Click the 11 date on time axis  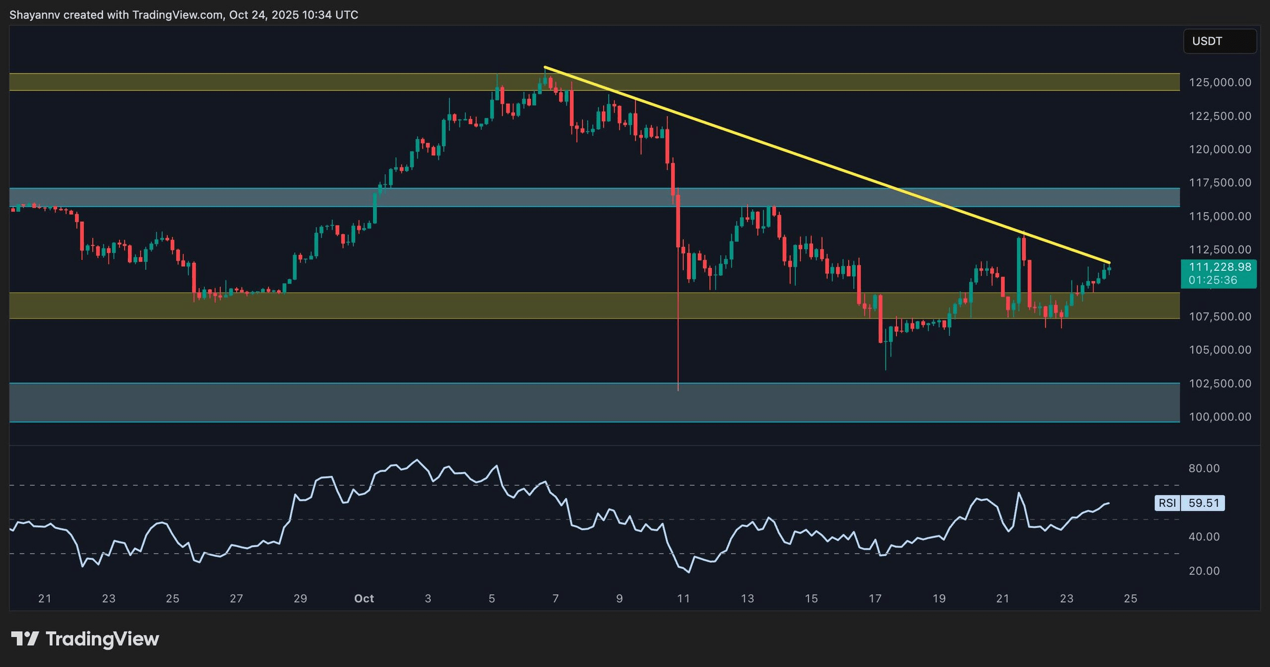pos(683,599)
